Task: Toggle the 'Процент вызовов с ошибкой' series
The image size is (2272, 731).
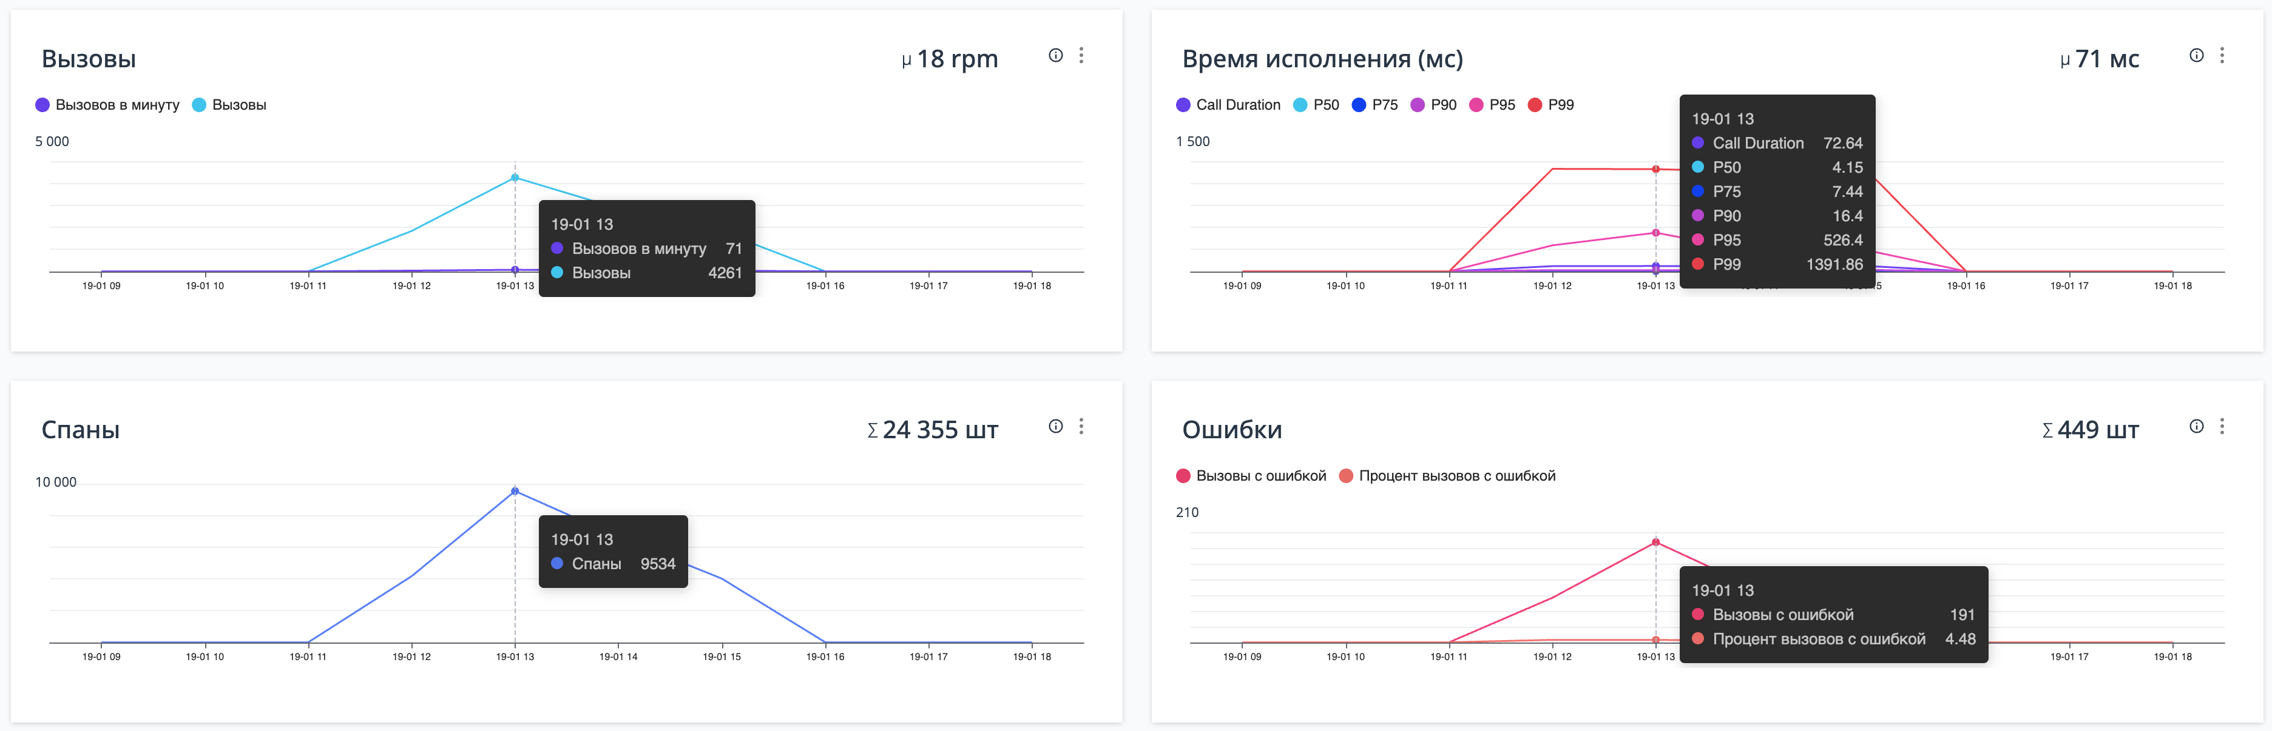Action: [1458, 475]
